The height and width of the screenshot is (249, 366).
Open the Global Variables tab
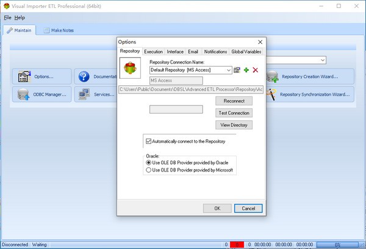(246, 52)
